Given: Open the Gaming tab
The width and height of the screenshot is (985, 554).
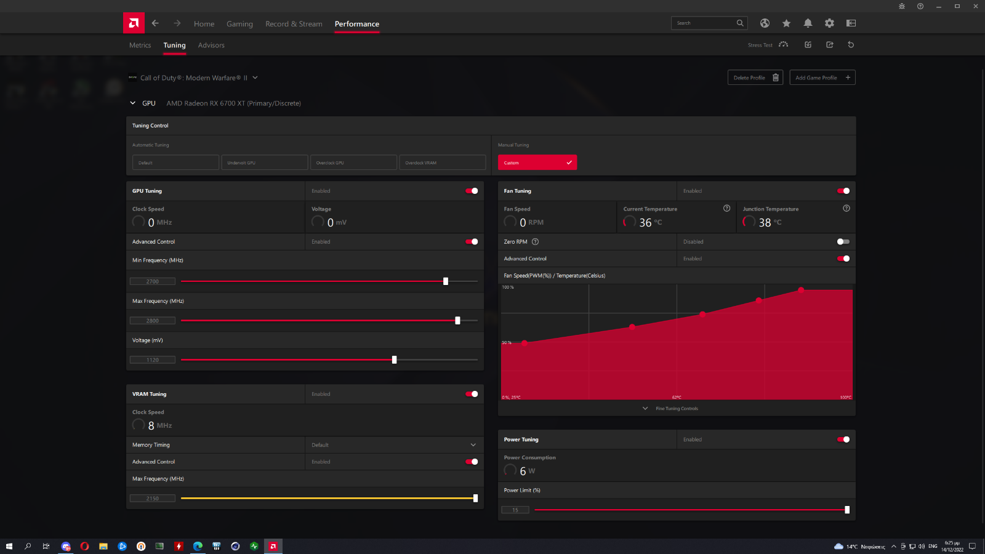Looking at the screenshot, I should 239,24.
